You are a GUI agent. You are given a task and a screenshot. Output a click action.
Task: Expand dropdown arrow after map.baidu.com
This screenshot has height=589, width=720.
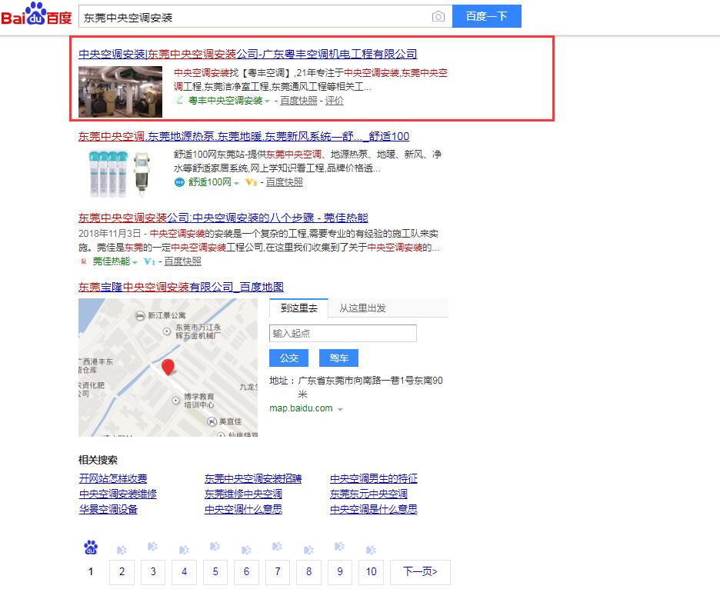(x=340, y=409)
